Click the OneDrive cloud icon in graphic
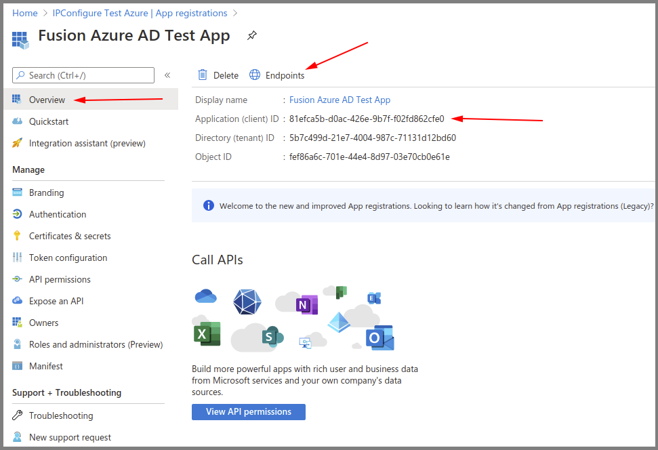Screen dimensions: 658x450 205,296
